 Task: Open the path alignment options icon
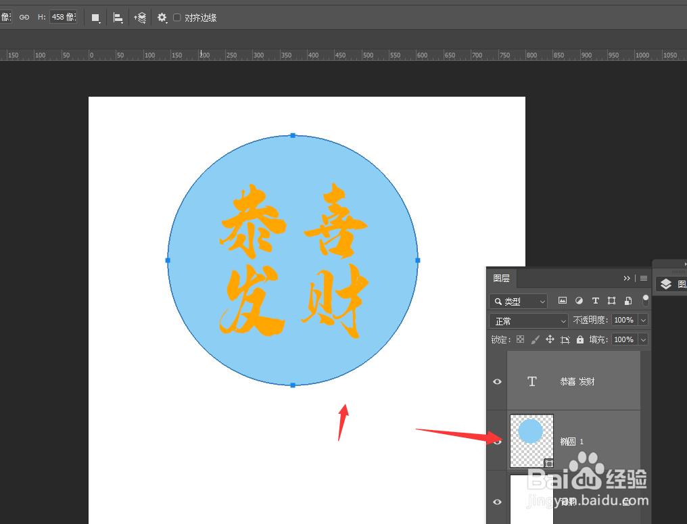click(118, 18)
